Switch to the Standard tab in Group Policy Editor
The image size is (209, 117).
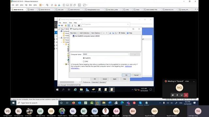click(x=102, y=82)
